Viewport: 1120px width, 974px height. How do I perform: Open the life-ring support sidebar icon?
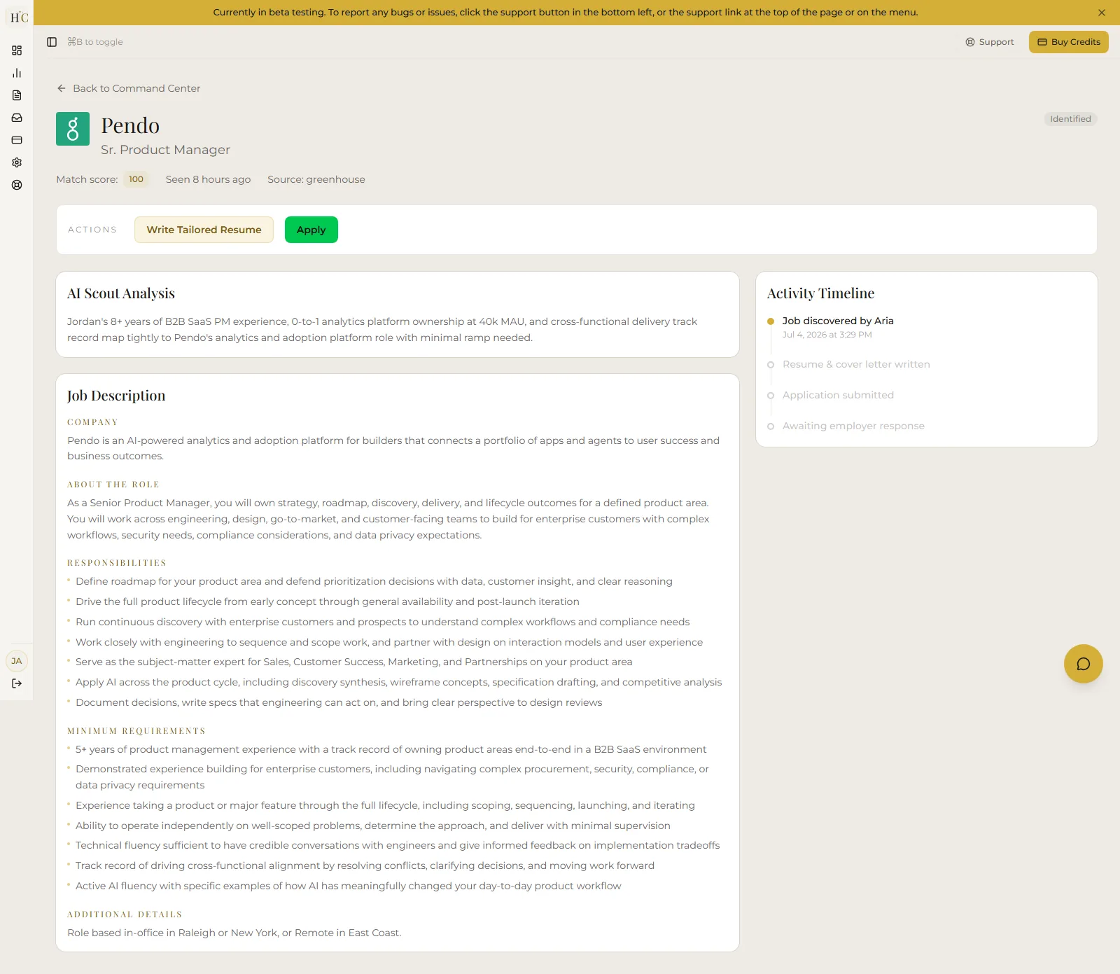coord(17,185)
